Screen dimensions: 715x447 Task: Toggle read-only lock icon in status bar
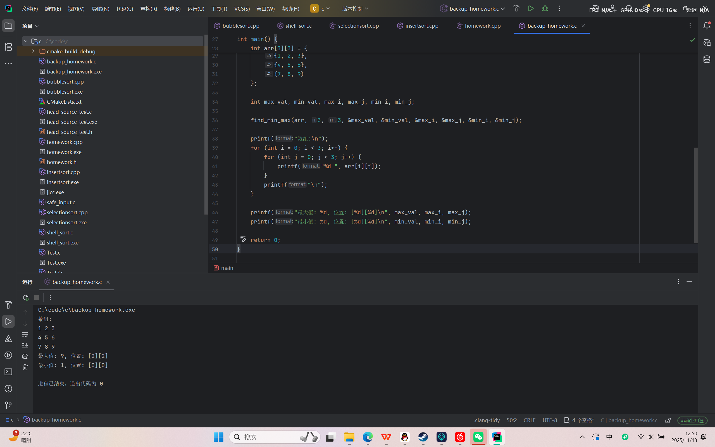coord(668,420)
